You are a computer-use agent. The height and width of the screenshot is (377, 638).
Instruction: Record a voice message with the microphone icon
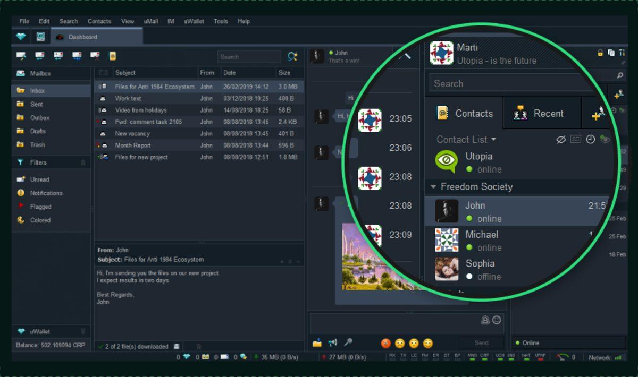click(348, 342)
